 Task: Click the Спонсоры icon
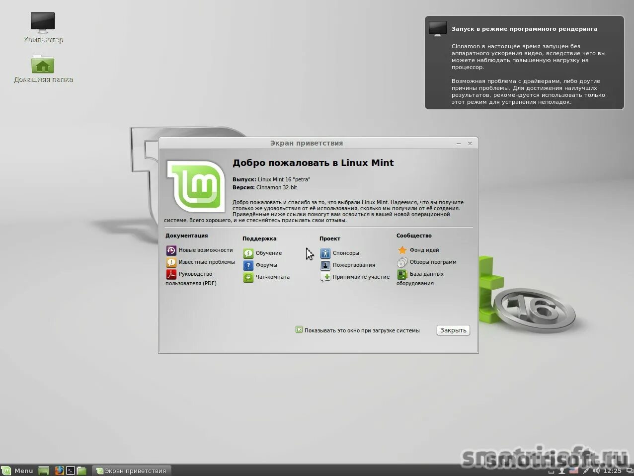click(325, 253)
